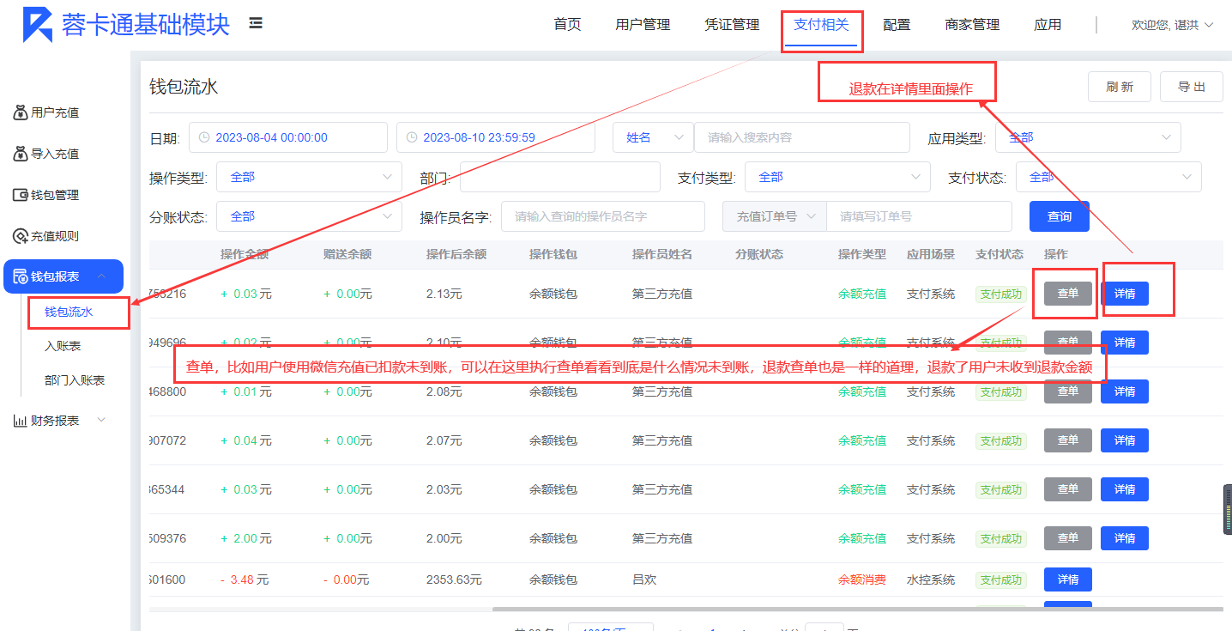Screen dimensions: 1232x631
Task: Open 充值规则 in the sidebar
Action: pyautogui.click(x=55, y=236)
